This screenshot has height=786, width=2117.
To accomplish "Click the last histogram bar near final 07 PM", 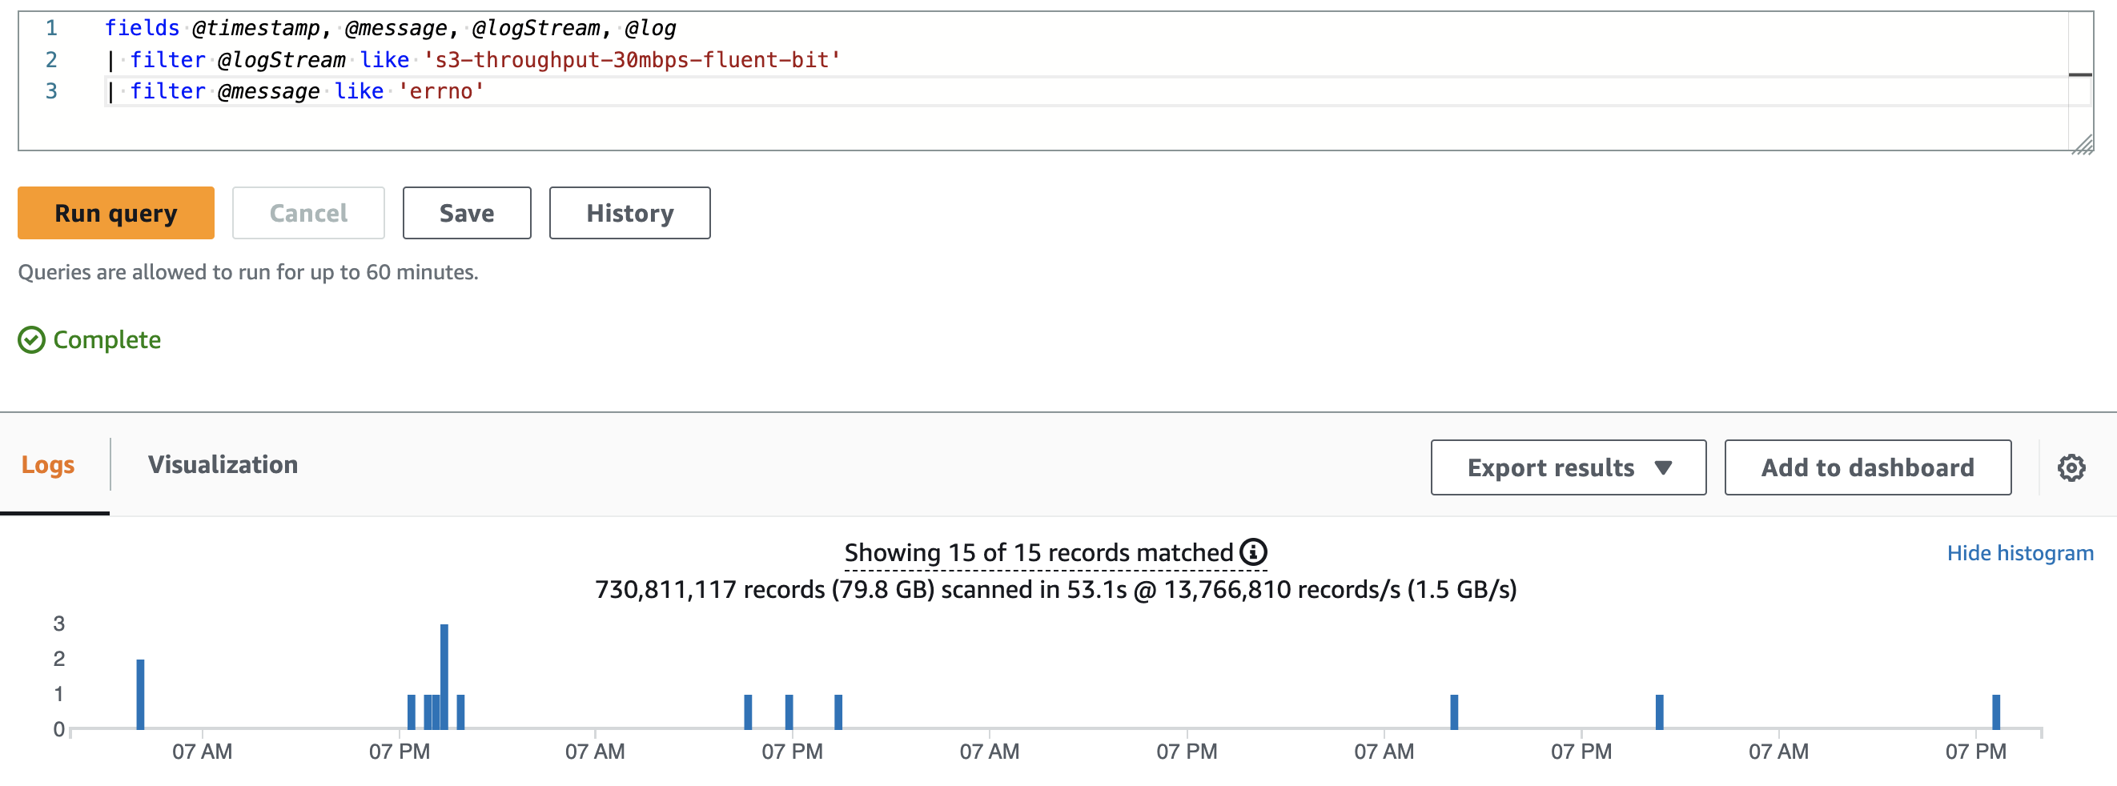I will tap(1995, 712).
